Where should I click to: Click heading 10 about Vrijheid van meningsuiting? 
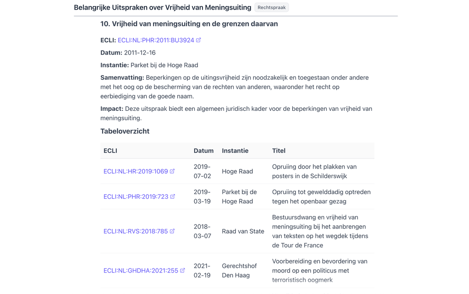(x=189, y=24)
